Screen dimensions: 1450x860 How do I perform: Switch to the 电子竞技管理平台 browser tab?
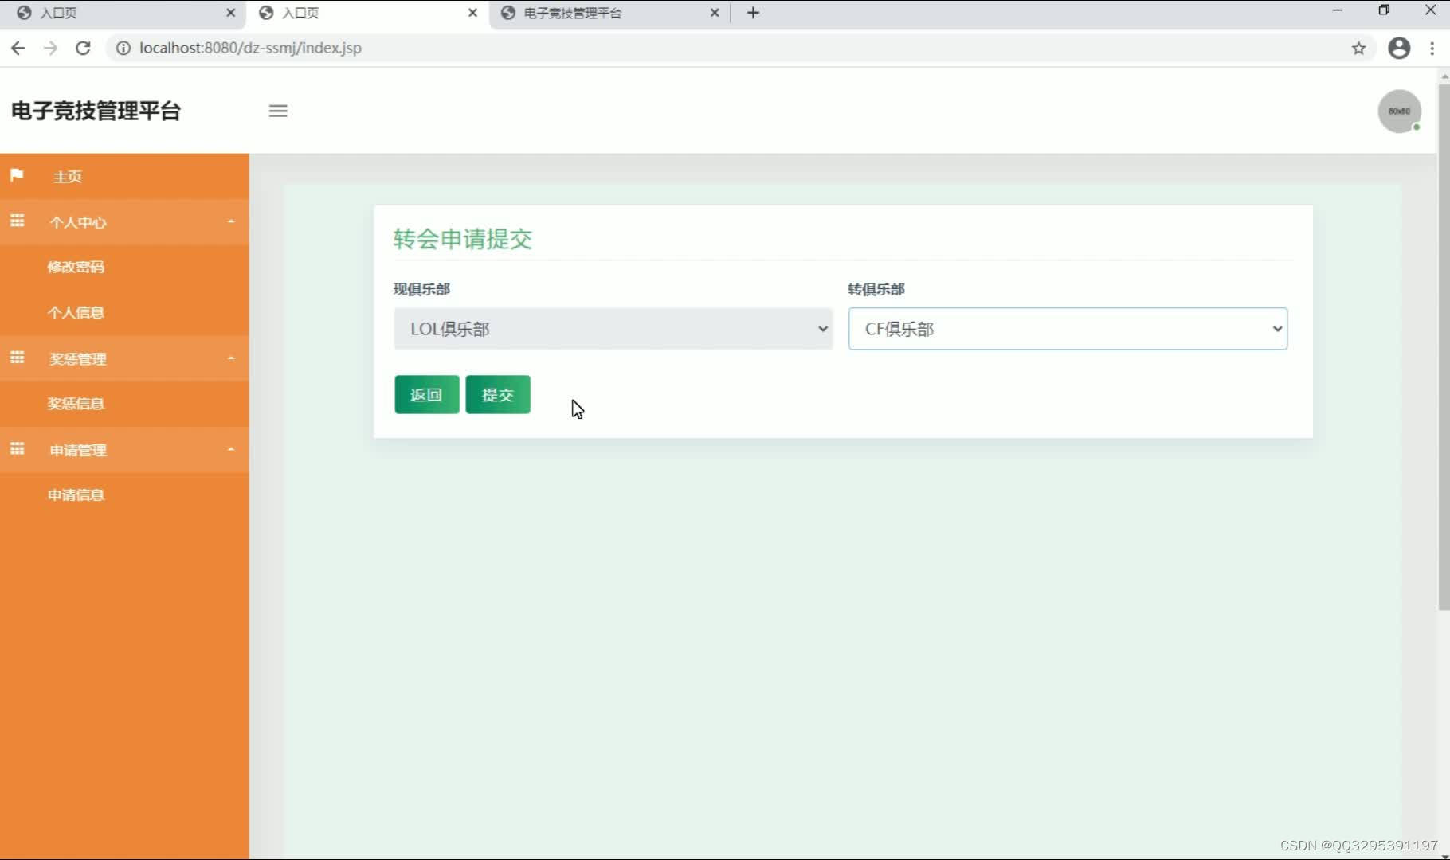[x=609, y=13]
